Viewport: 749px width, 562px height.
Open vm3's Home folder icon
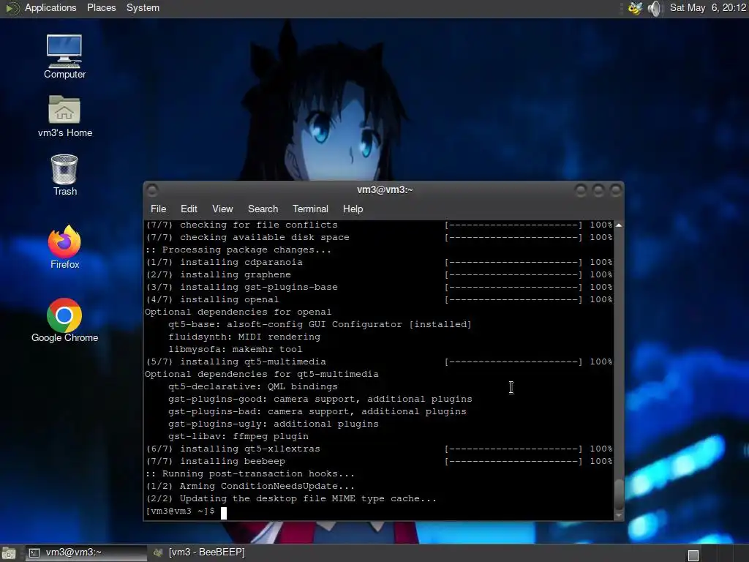(x=65, y=116)
